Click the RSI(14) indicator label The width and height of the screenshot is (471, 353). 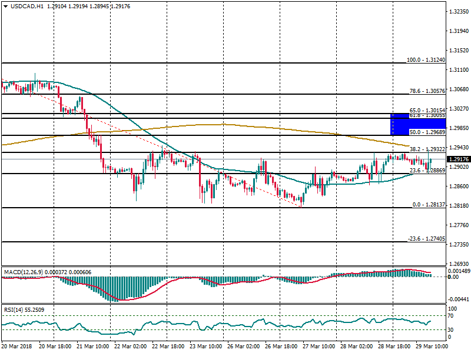click(x=15, y=309)
